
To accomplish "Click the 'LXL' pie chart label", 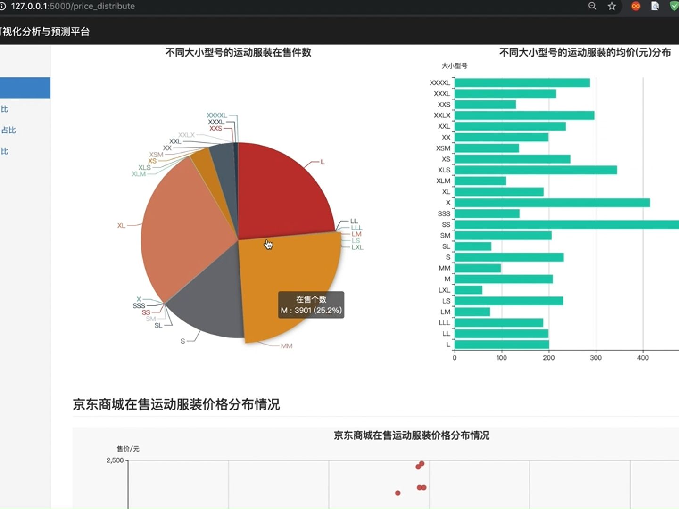I will click(x=357, y=247).
